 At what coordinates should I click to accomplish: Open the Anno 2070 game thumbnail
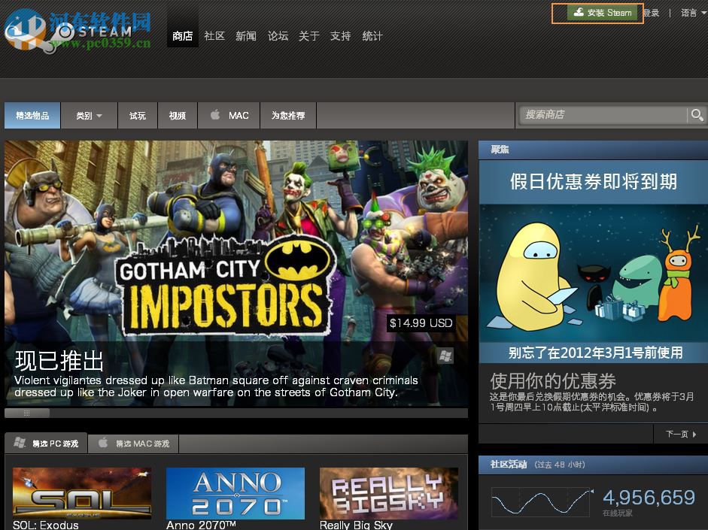[x=235, y=493]
